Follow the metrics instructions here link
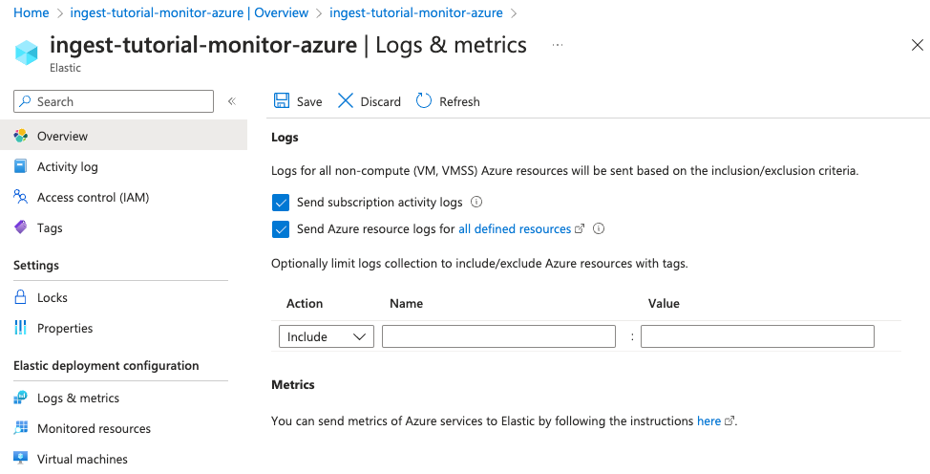This screenshot has height=474, width=930. [708, 420]
